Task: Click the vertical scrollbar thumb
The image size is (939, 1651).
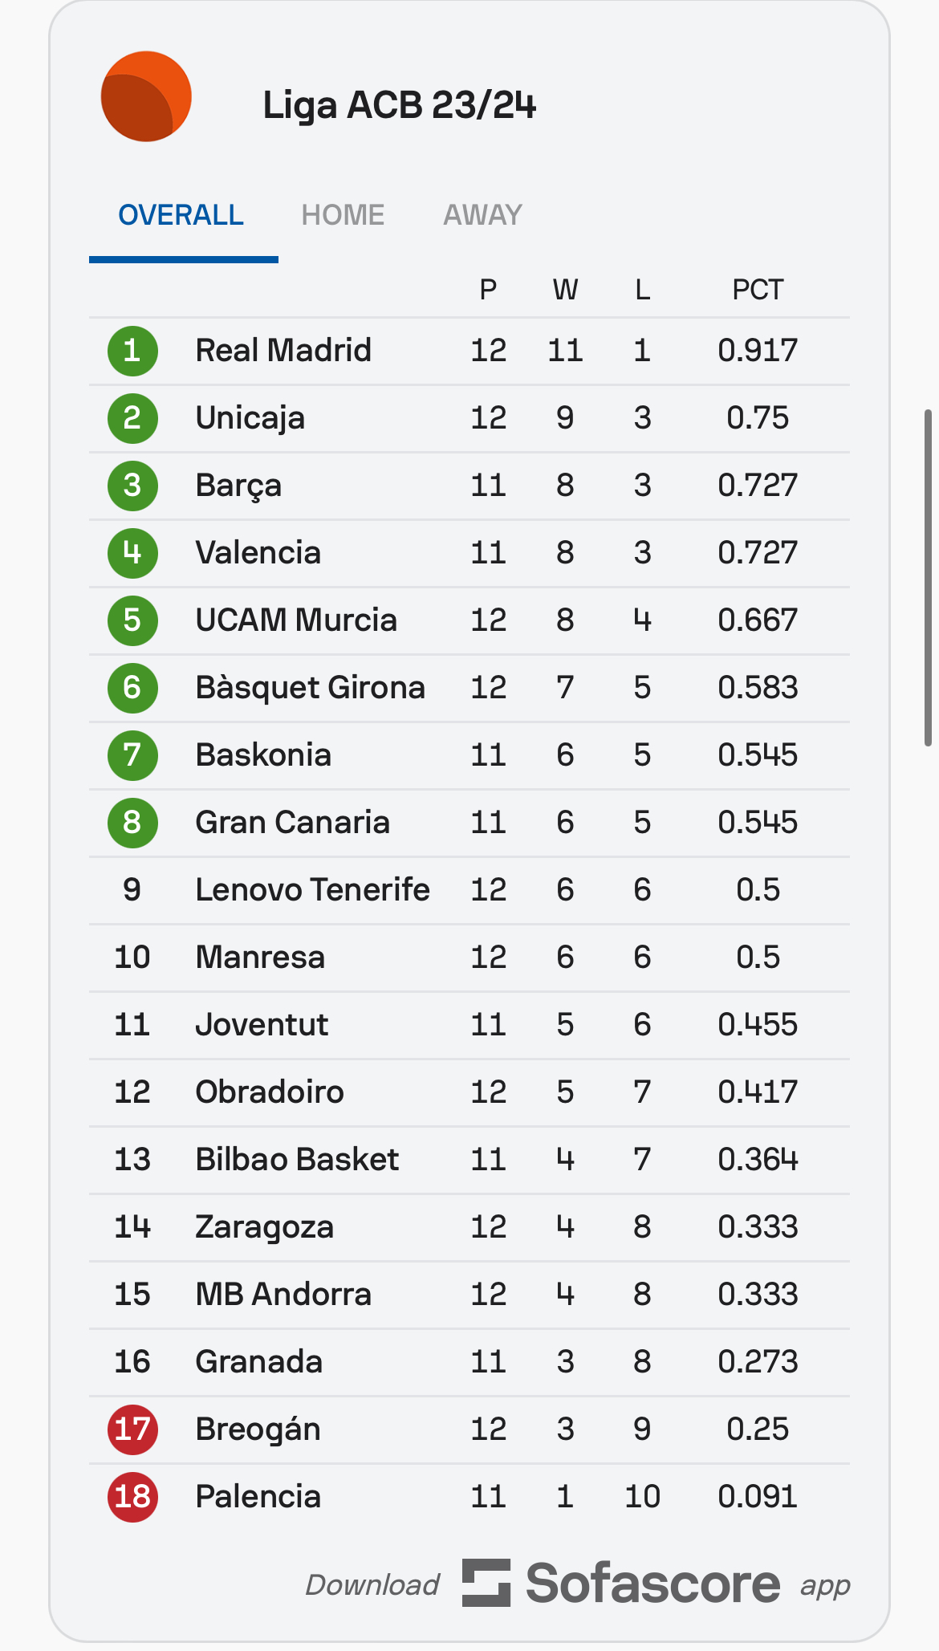Action: pos(928,578)
